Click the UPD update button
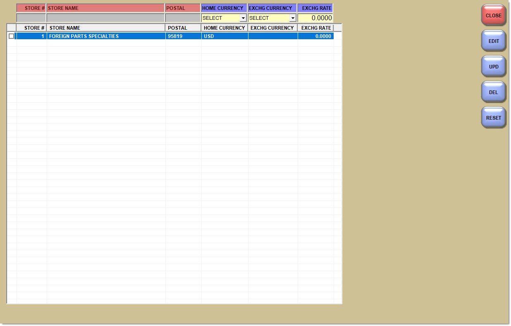Image resolution: width=511 pixels, height=326 pixels. coord(493,67)
